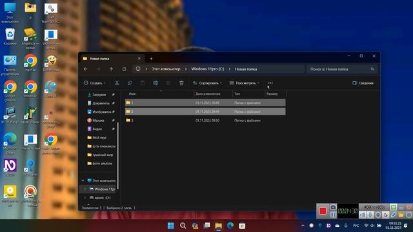The image size is (413, 232).
Task: Click Новая папка in the address bar
Action: click(246, 69)
